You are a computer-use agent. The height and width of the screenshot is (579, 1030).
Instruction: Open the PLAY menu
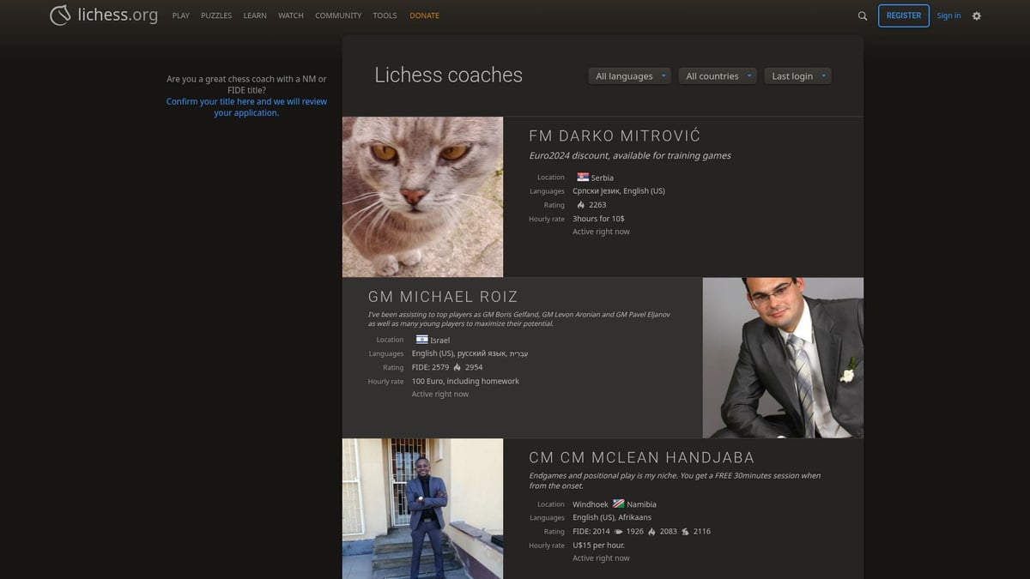pos(180,15)
